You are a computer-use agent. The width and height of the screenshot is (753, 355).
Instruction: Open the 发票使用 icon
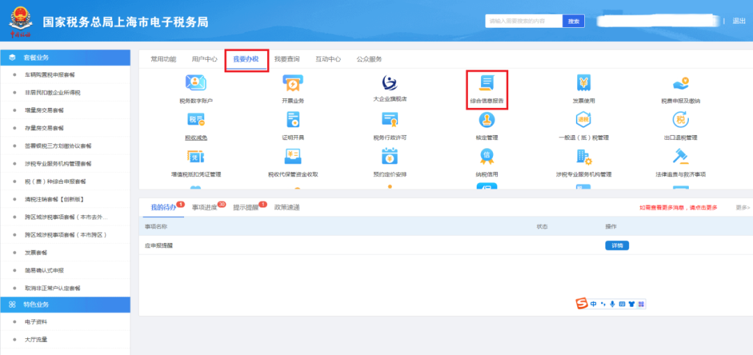584,84
